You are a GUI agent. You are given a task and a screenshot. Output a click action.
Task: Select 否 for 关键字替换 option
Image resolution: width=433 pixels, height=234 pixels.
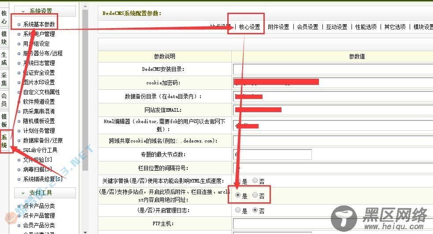pos(255,180)
